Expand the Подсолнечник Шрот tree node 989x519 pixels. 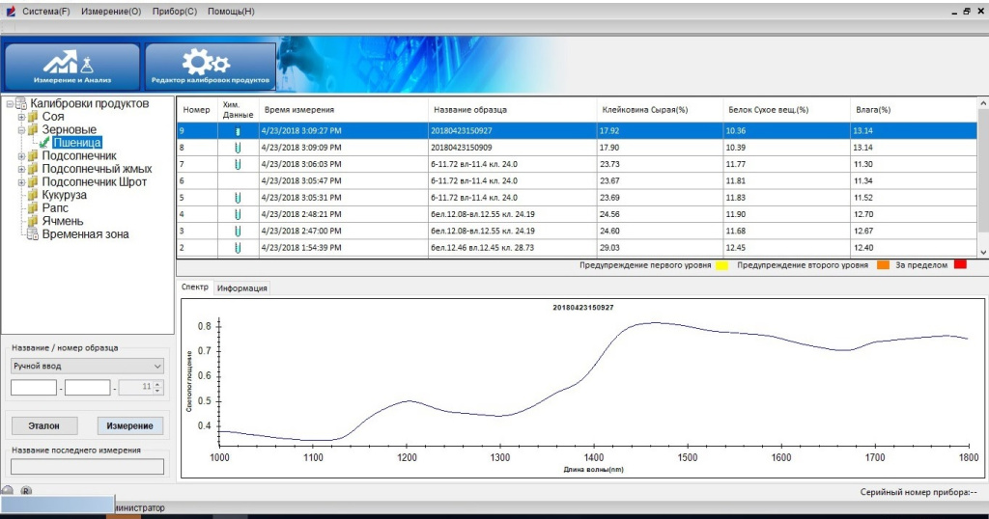[21, 181]
